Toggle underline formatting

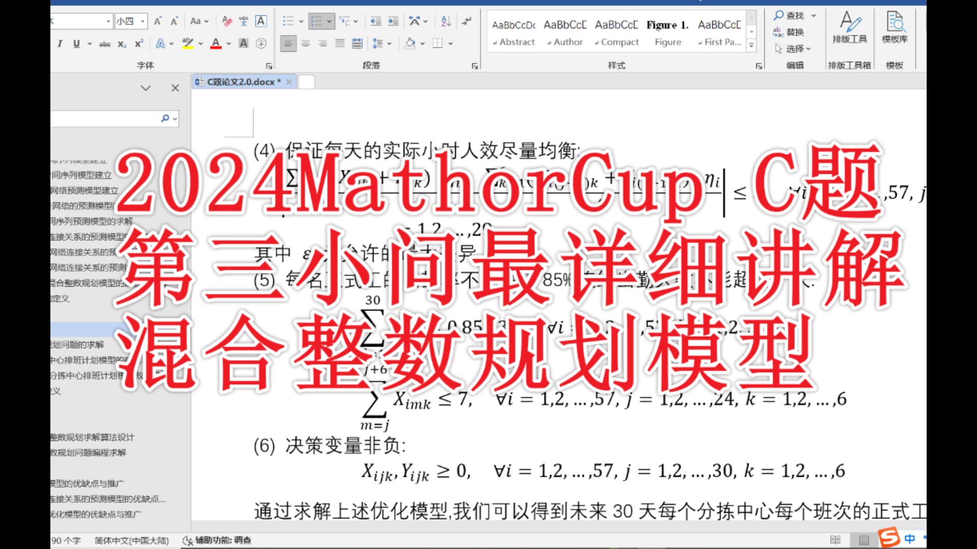76,44
